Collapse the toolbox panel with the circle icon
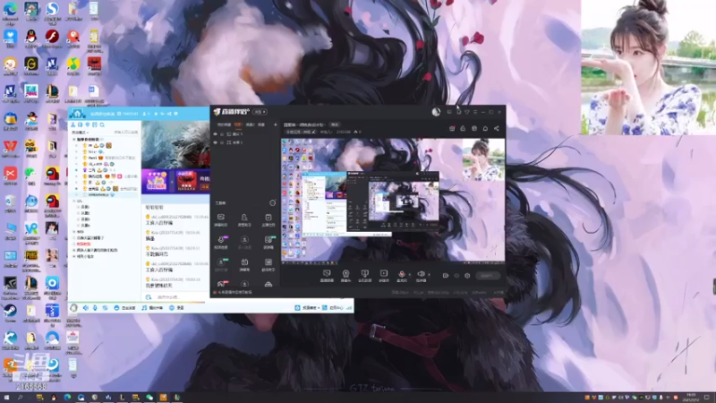 [272, 203]
